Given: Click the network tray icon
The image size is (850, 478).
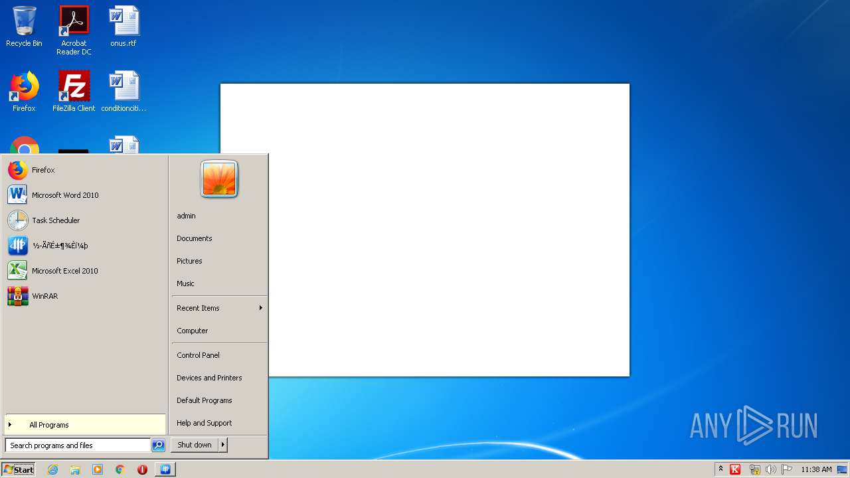Looking at the screenshot, I should (x=754, y=469).
